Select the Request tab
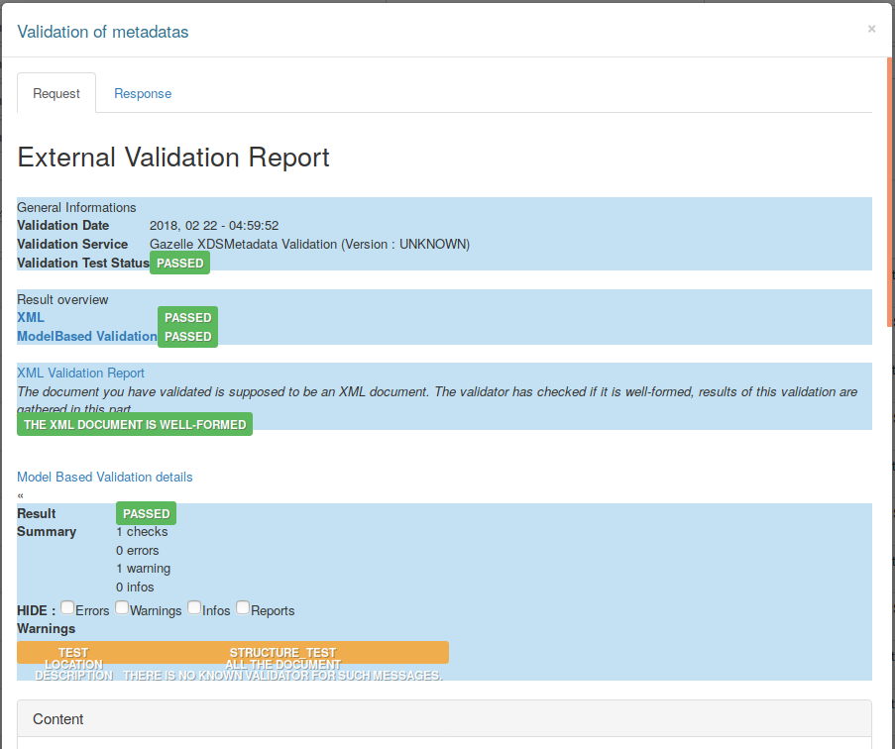The height and width of the screenshot is (749, 895). pos(56,93)
